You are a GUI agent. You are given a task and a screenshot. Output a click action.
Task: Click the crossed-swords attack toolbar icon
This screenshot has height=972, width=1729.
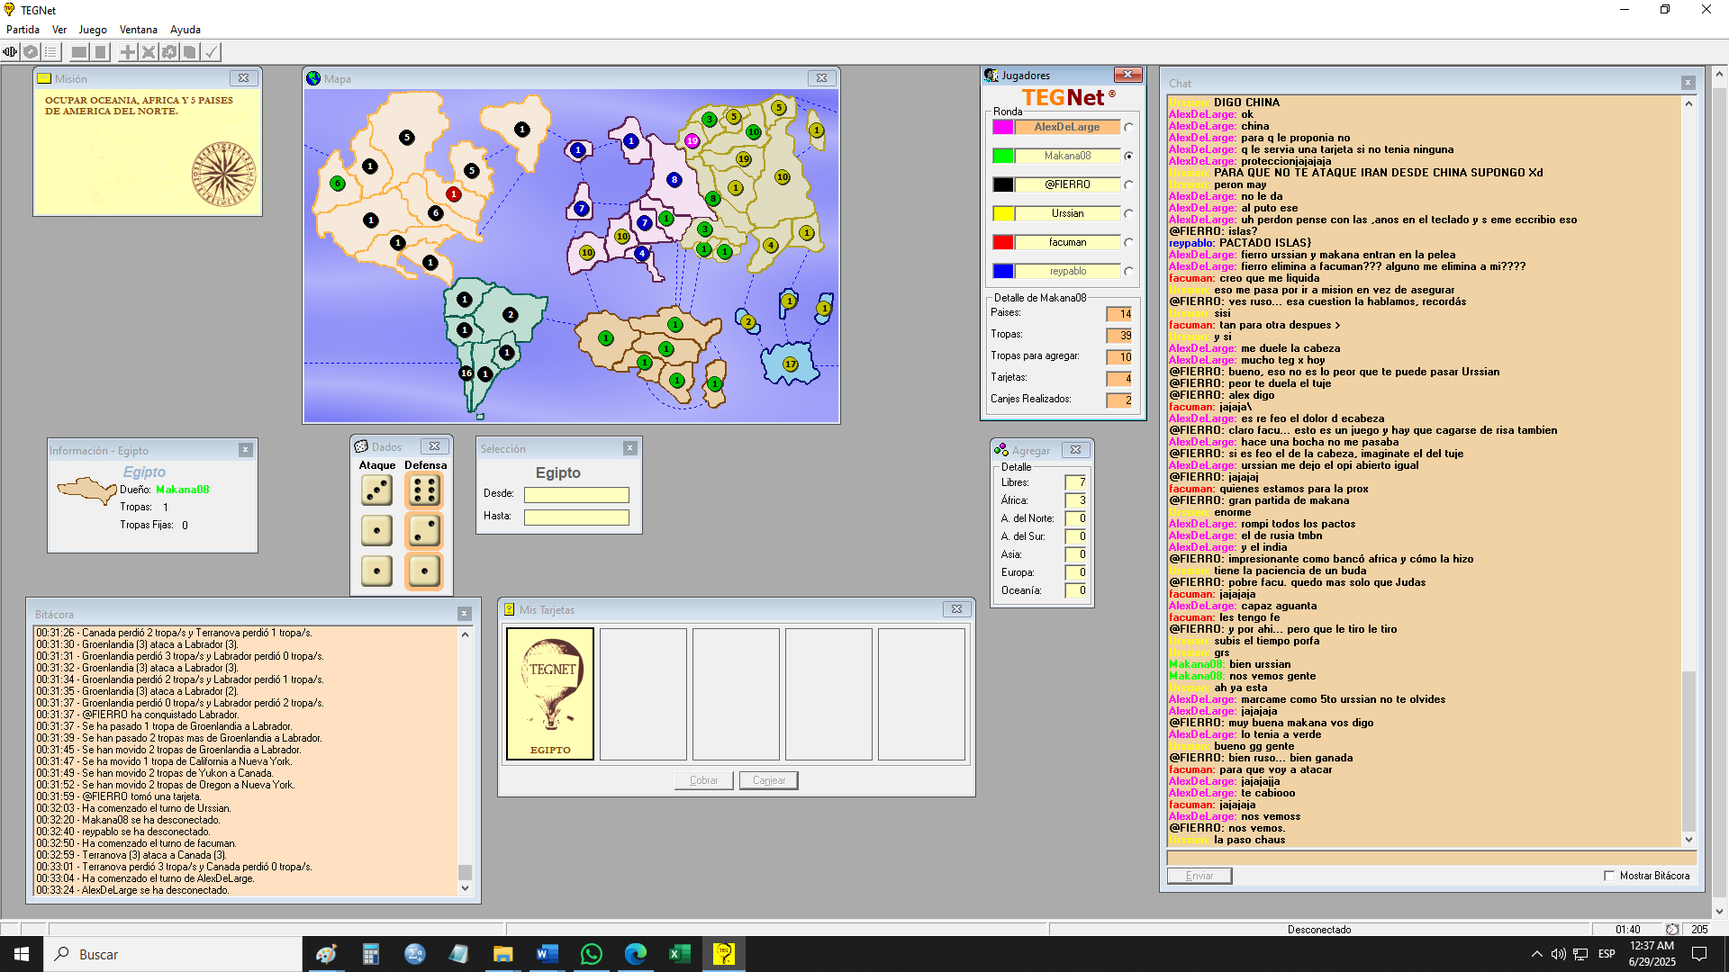149,52
